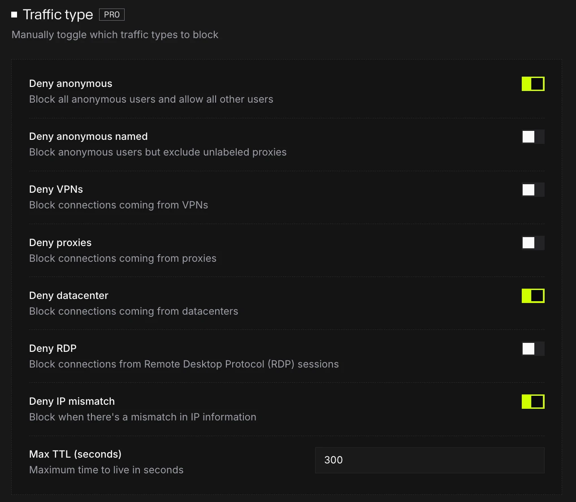
Task: Click the 'Deny anonymous' label
Action: pos(71,84)
